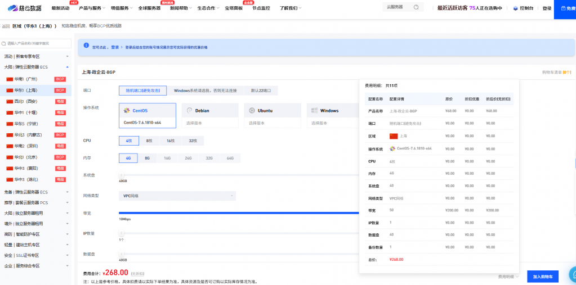Viewport: 576px width, 285px height.
Task: Expand the 活动 | 新客专享专区 sidebar section
Action: tap(35, 56)
